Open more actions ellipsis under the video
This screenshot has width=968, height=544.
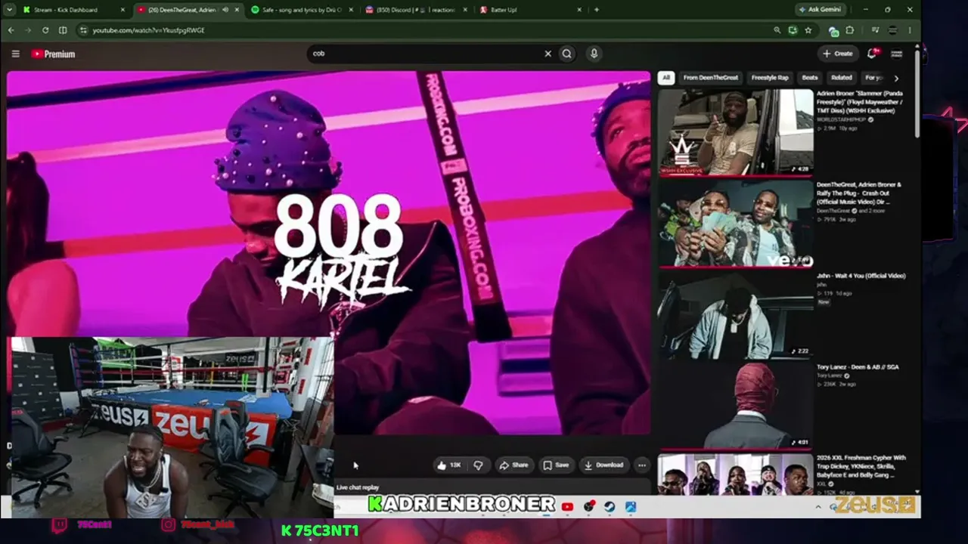641,465
